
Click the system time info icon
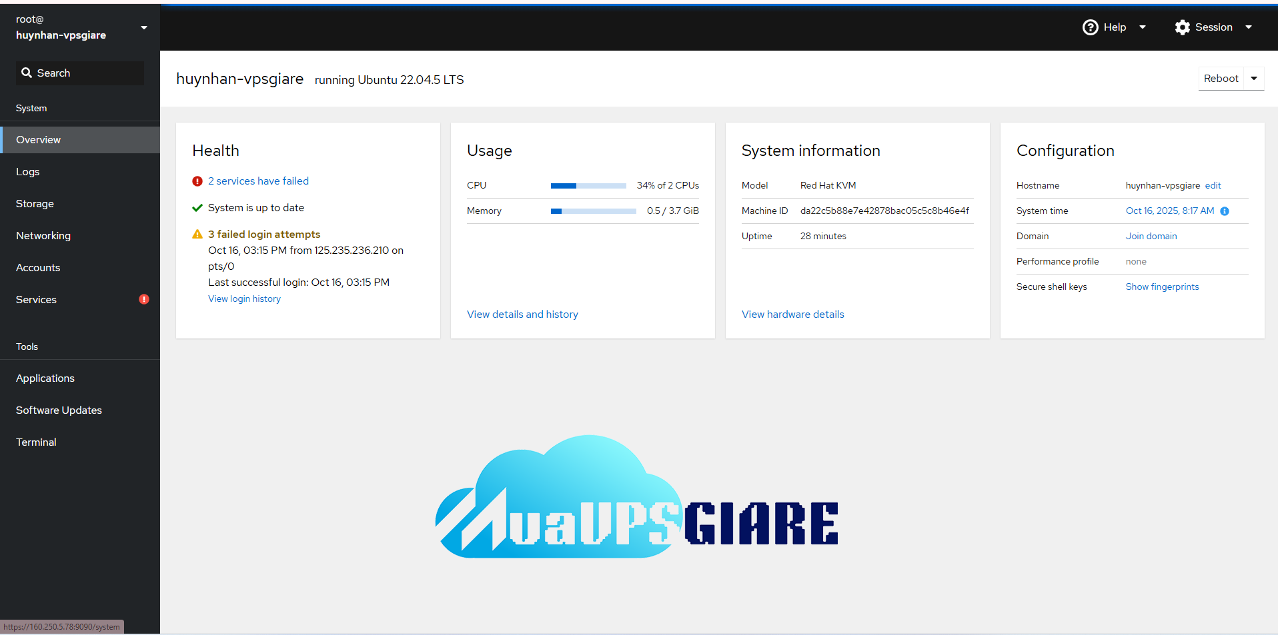1225,211
